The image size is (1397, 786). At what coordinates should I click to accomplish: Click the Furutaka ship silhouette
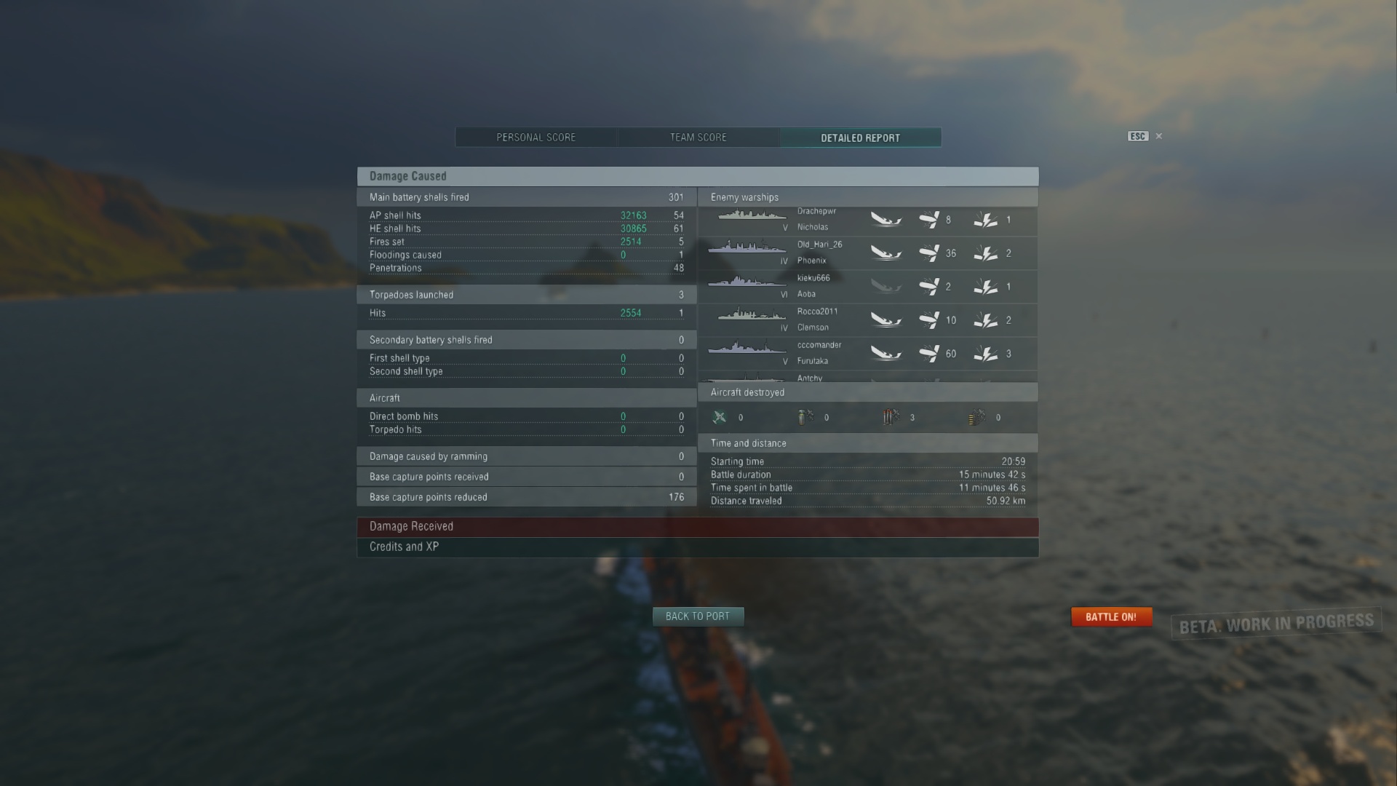click(x=746, y=348)
